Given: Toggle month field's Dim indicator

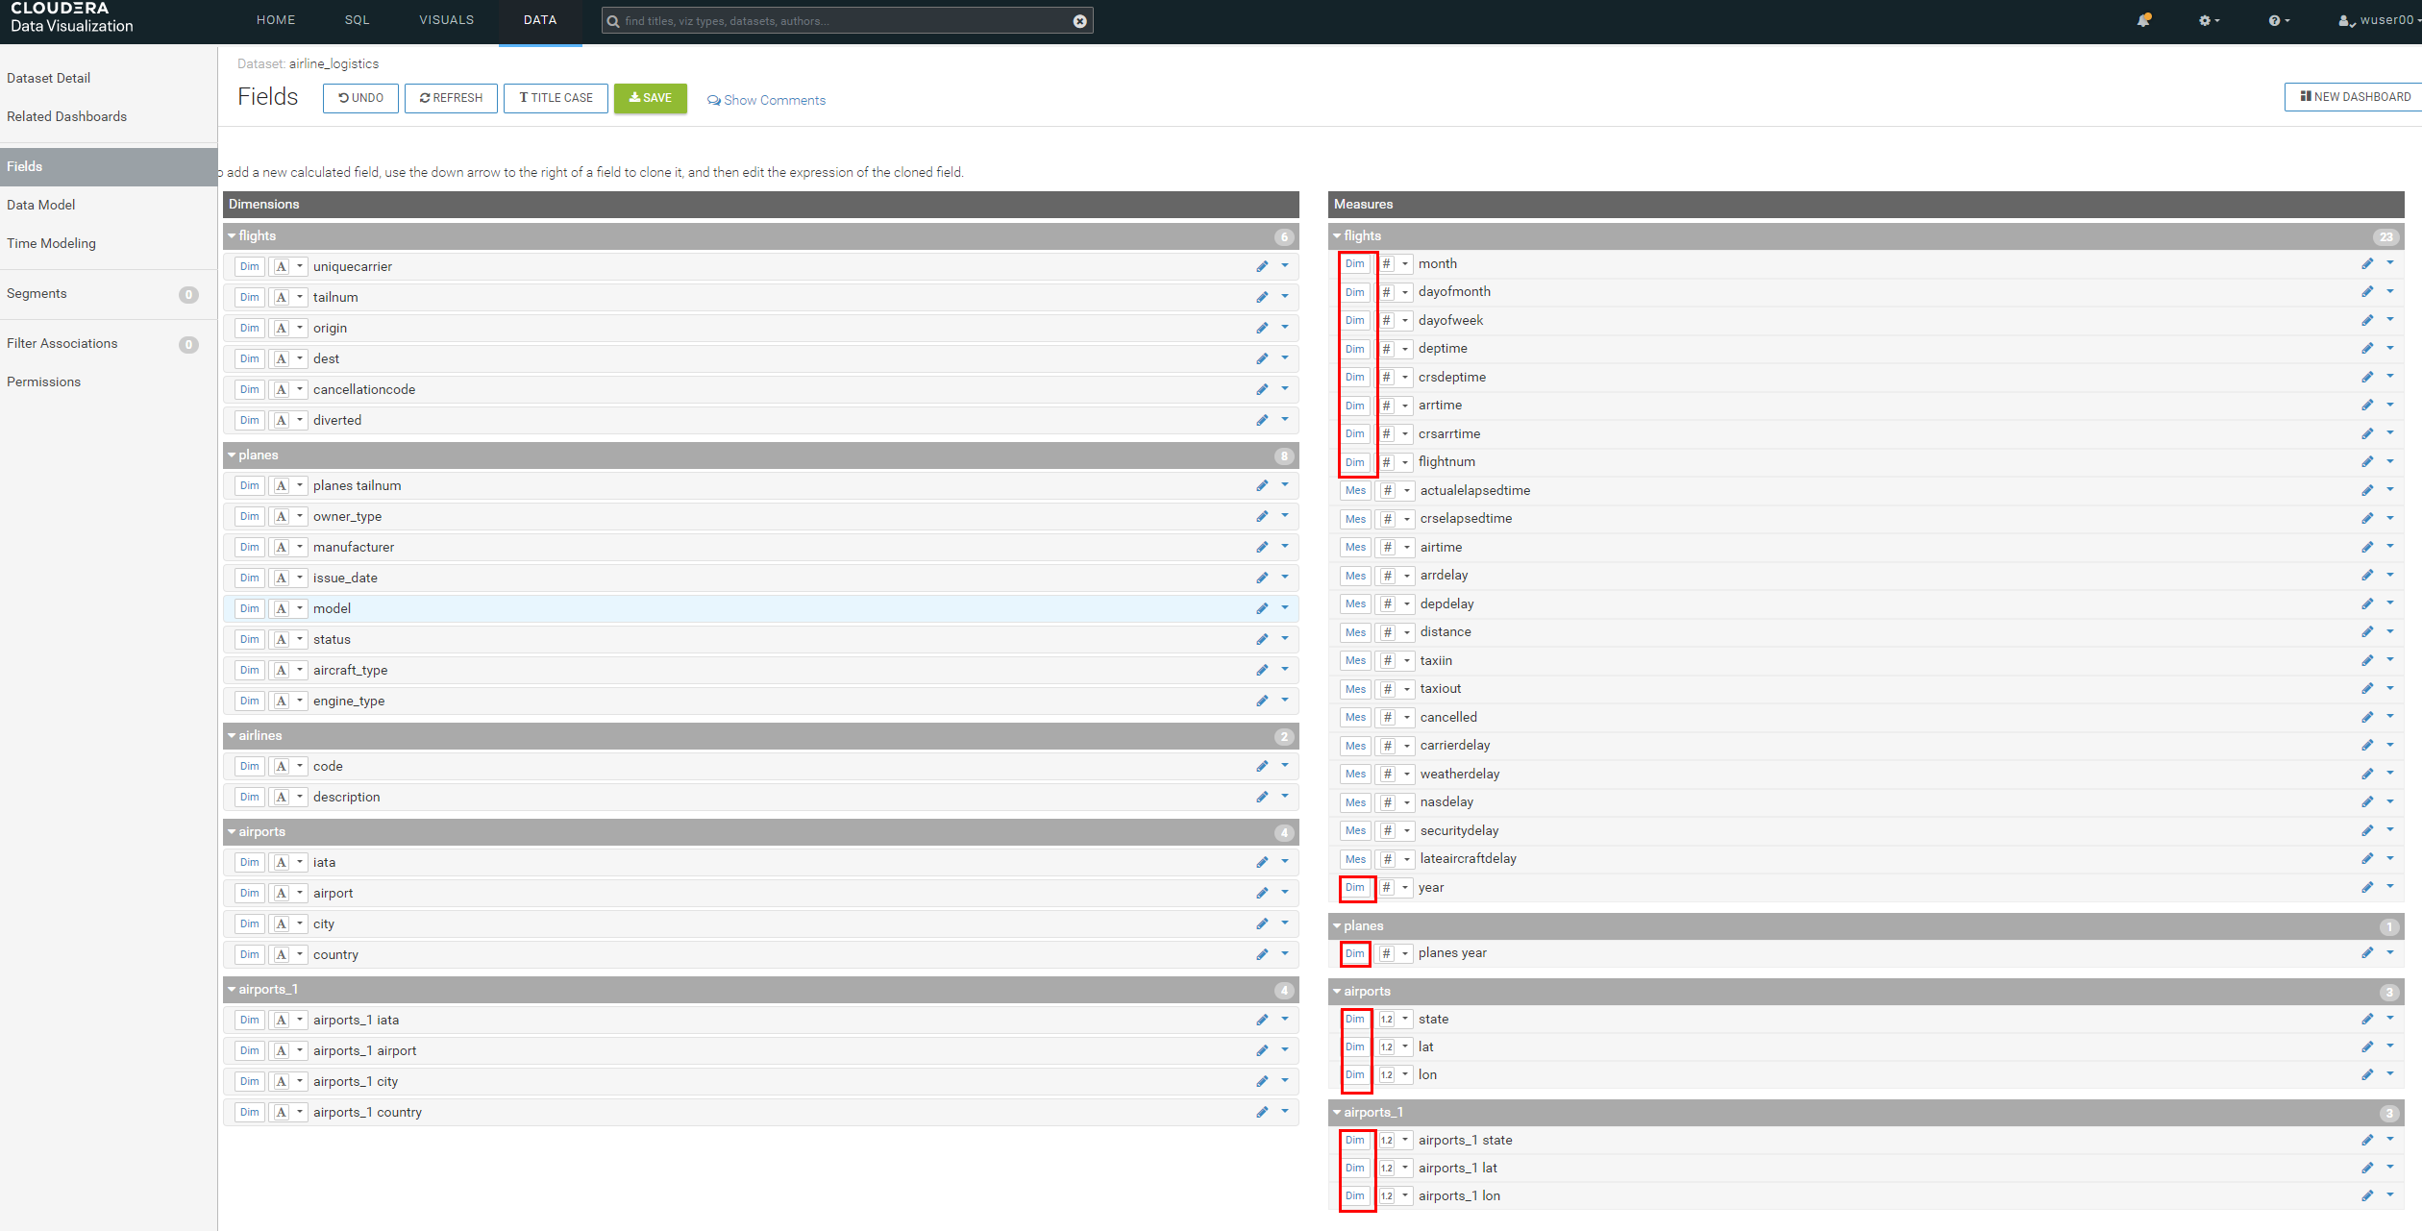Looking at the screenshot, I should point(1354,263).
